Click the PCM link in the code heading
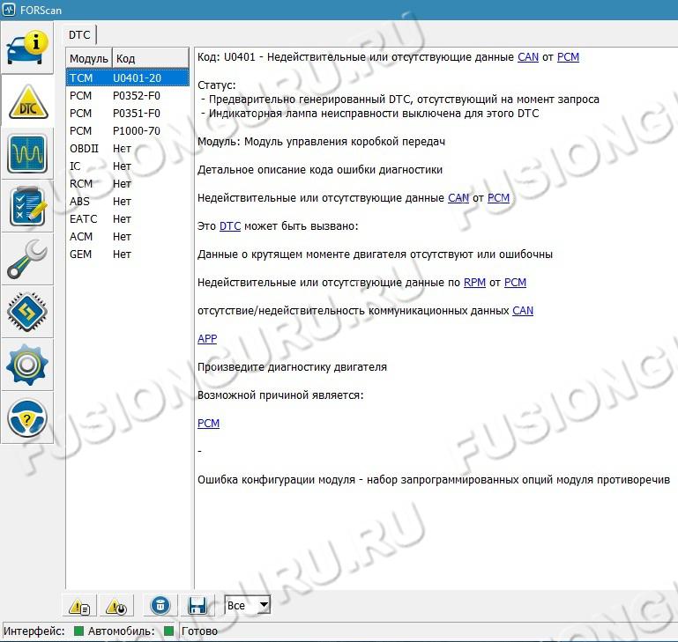 (x=568, y=57)
